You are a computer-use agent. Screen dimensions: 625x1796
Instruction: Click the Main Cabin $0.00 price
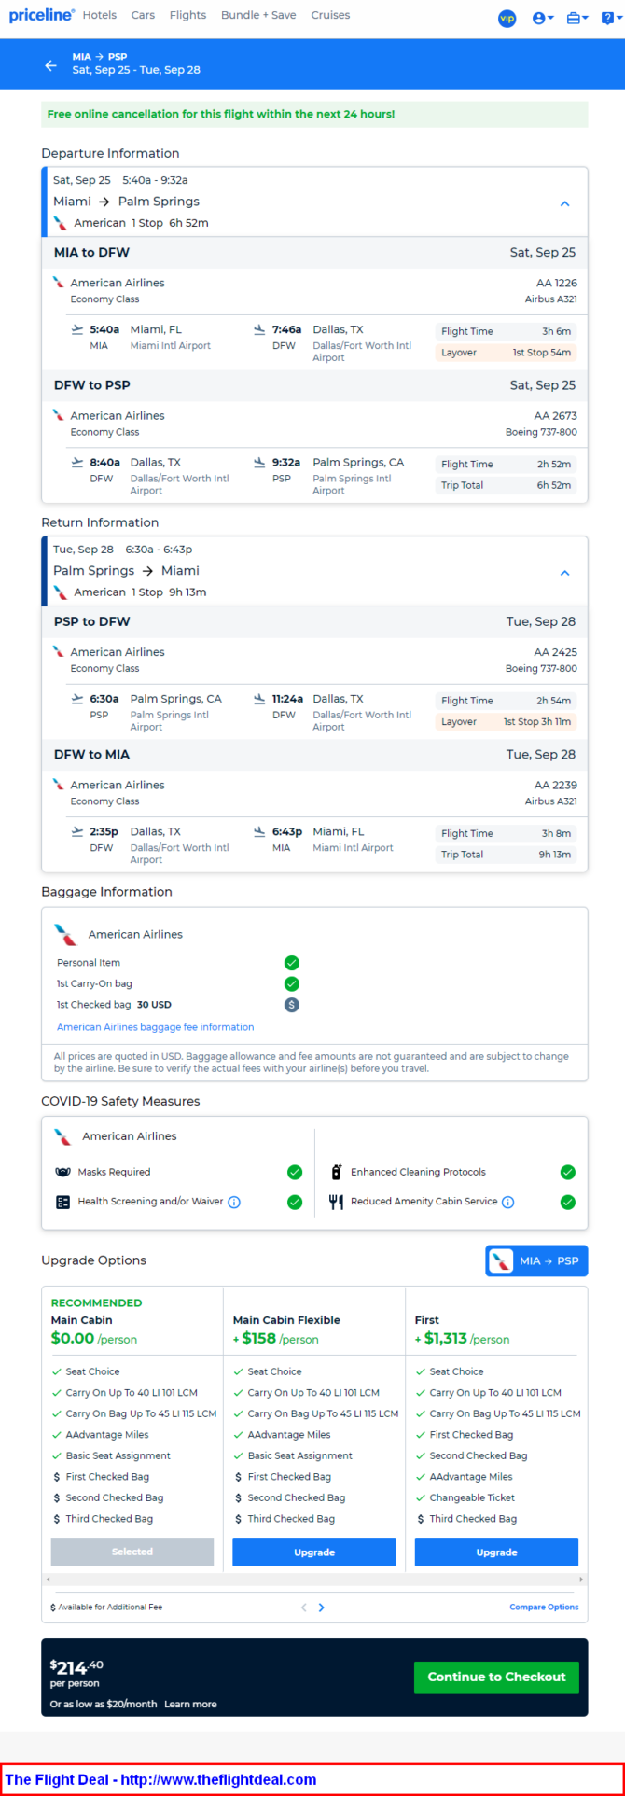tap(94, 1338)
